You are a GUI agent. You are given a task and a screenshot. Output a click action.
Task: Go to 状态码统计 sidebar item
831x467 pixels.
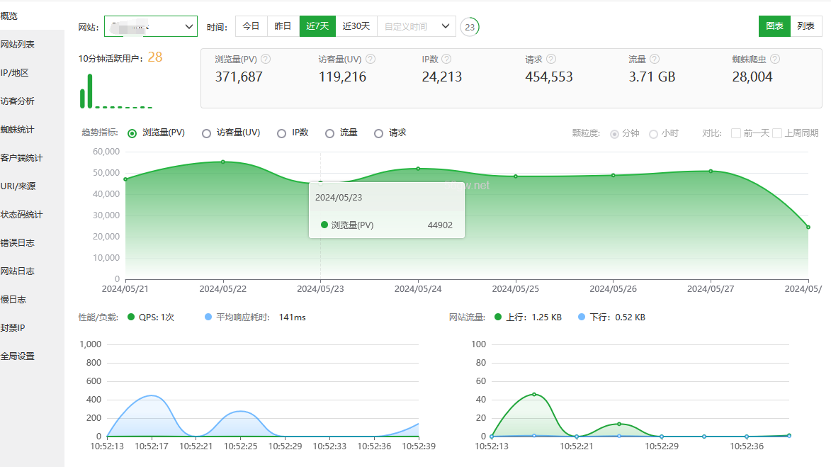pos(22,215)
